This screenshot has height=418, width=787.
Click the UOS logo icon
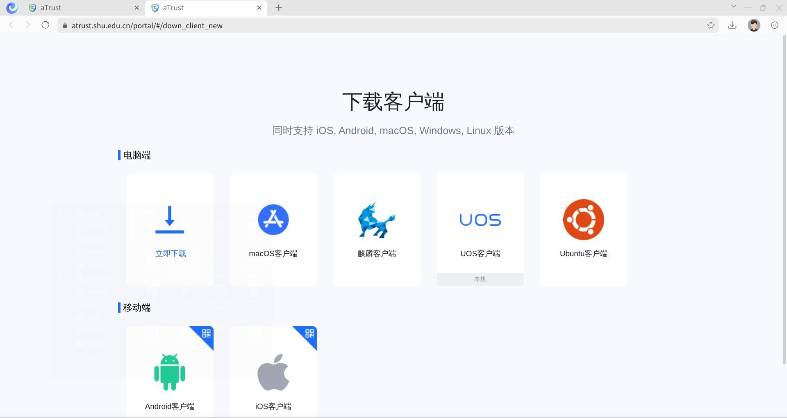(480, 220)
